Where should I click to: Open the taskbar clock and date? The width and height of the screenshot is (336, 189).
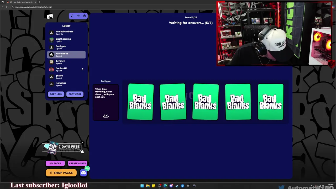coord(330,186)
